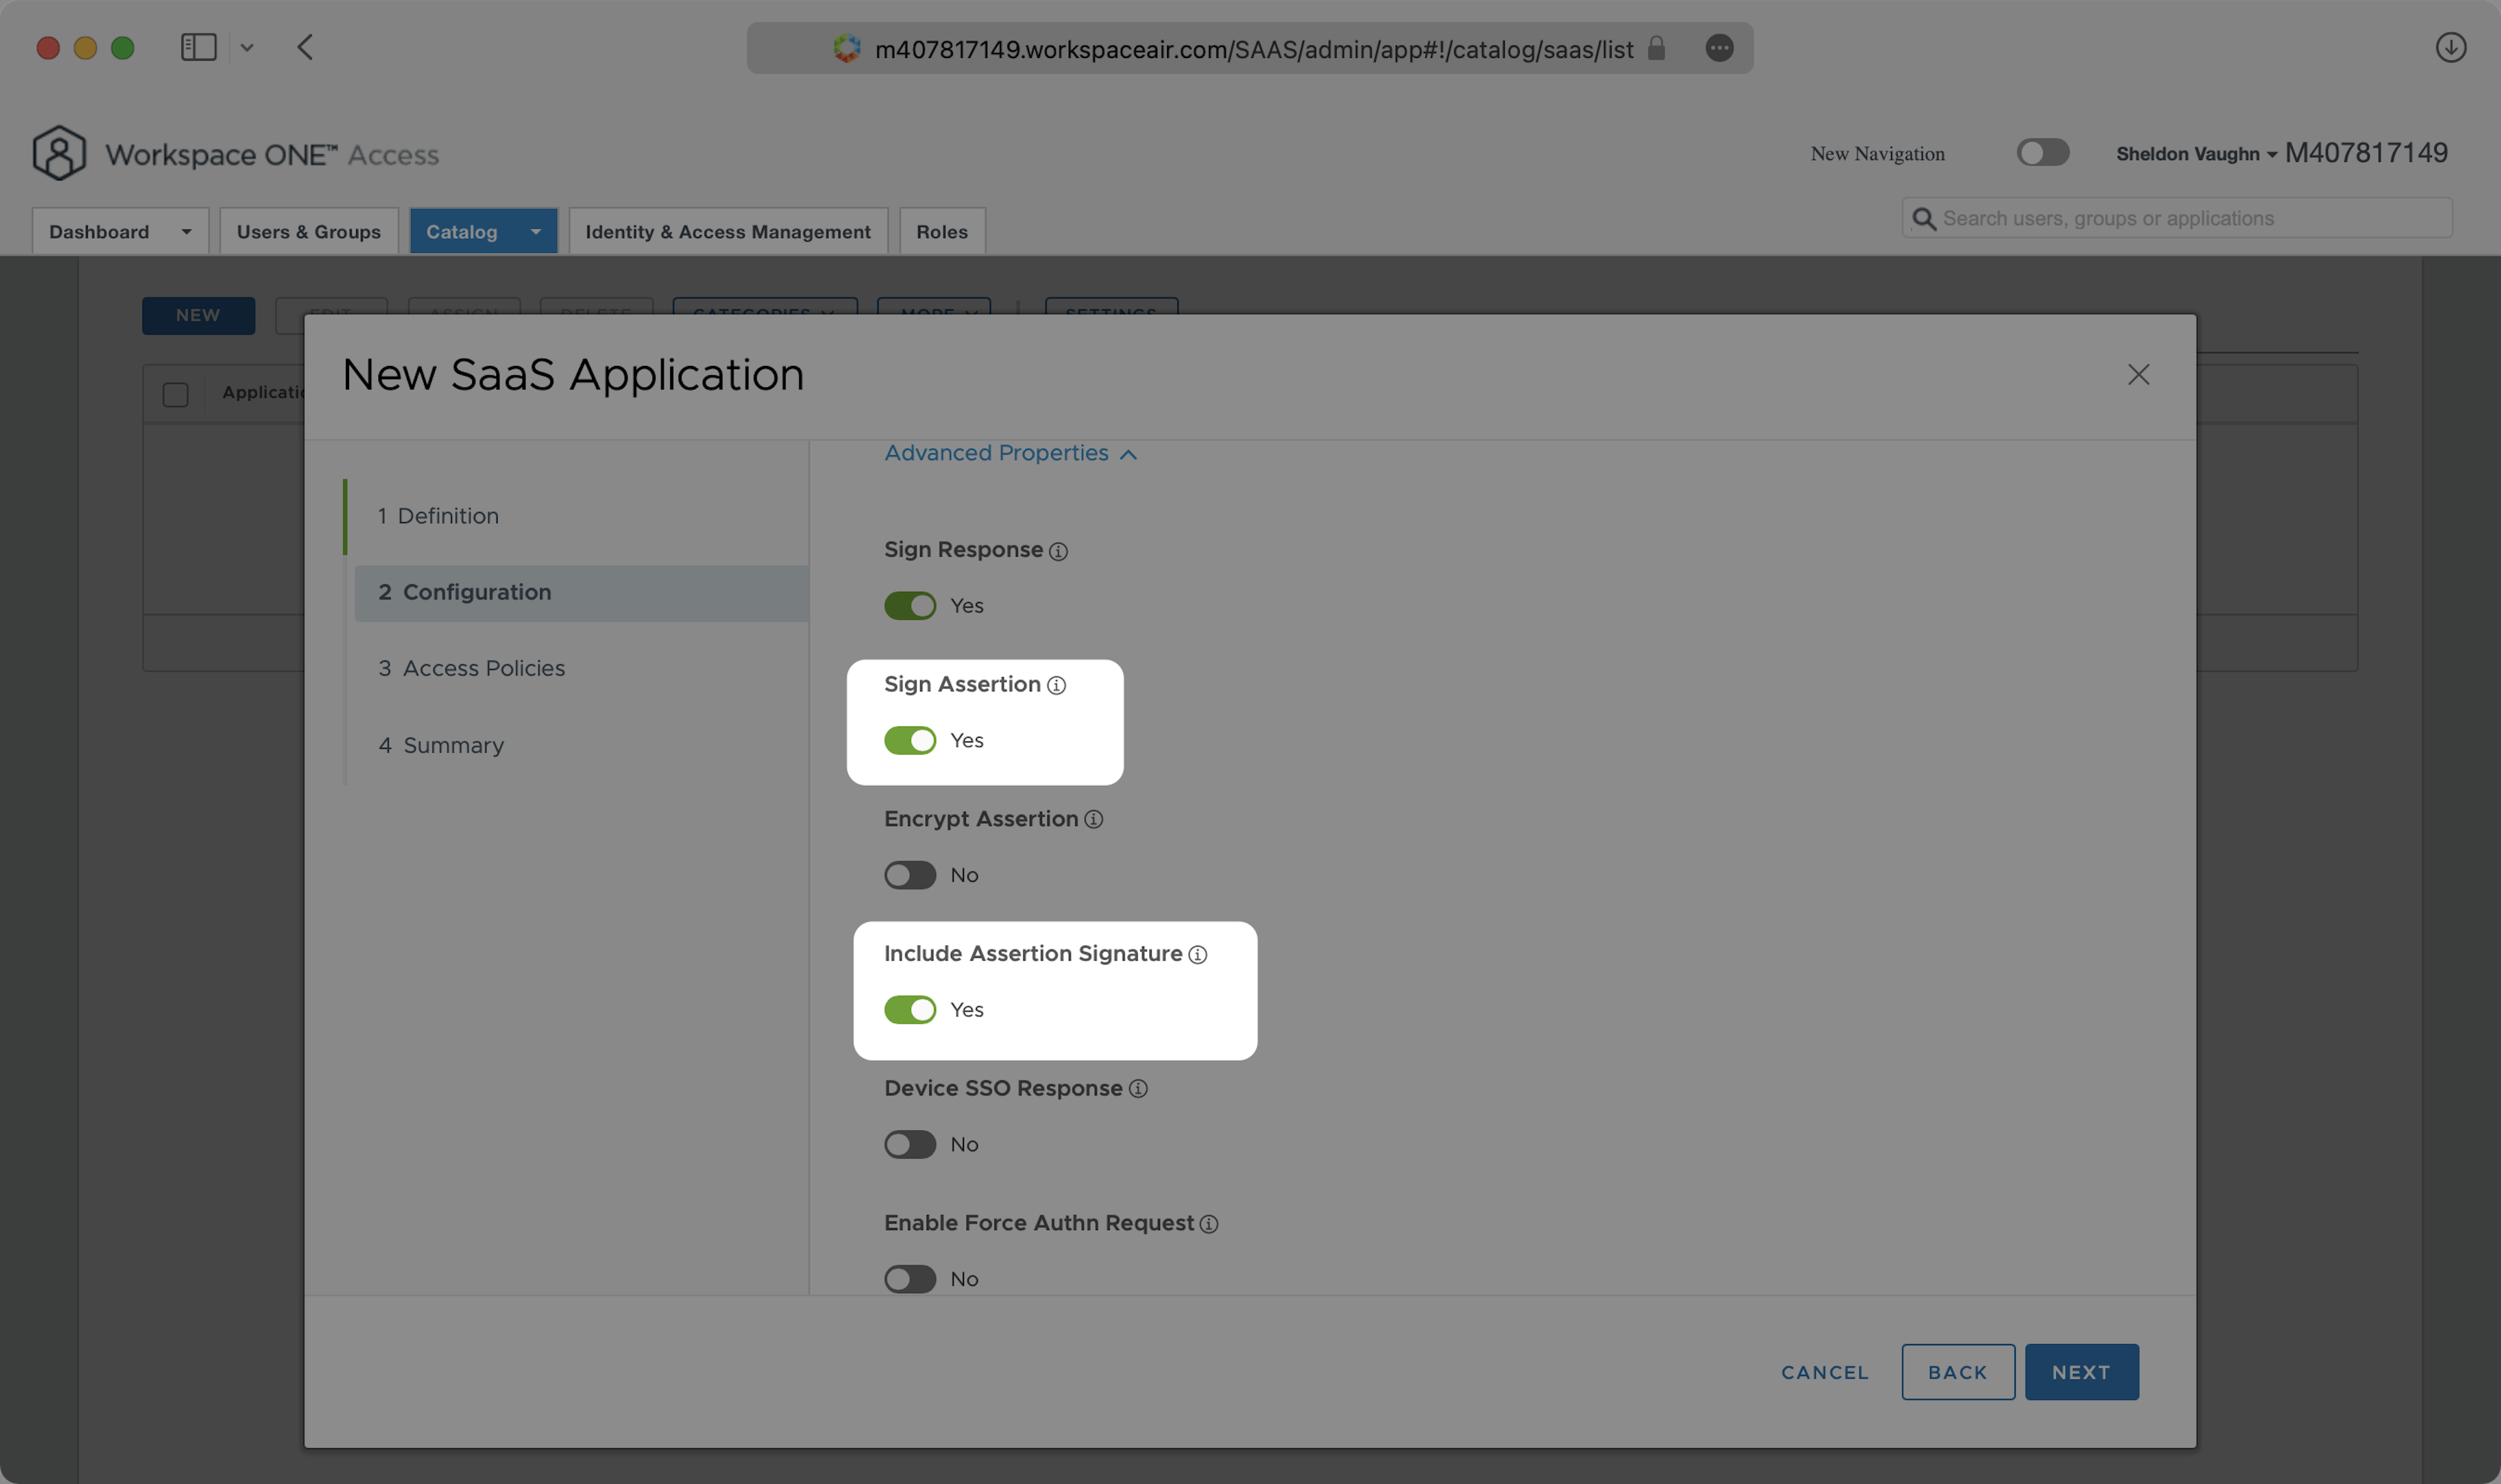Click Include Assertion Signature info icon
Viewport: 2501px width, 1484px height.
pyautogui.click(x=1197, y=955)
